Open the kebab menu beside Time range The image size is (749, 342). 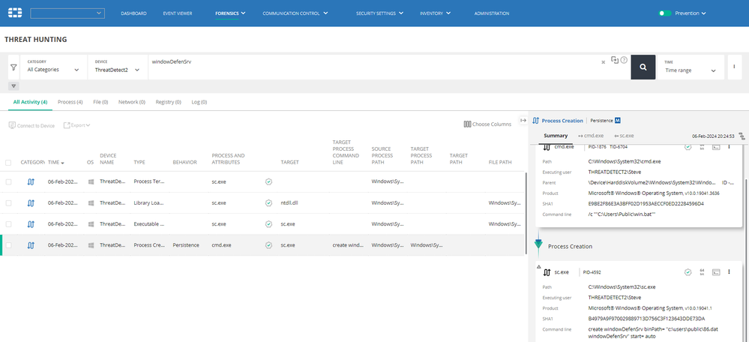733,67
